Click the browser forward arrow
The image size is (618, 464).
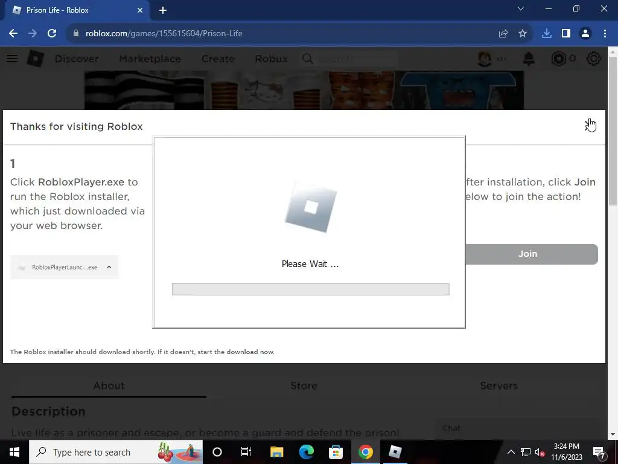pyautogui.click(x=33, y=34)
